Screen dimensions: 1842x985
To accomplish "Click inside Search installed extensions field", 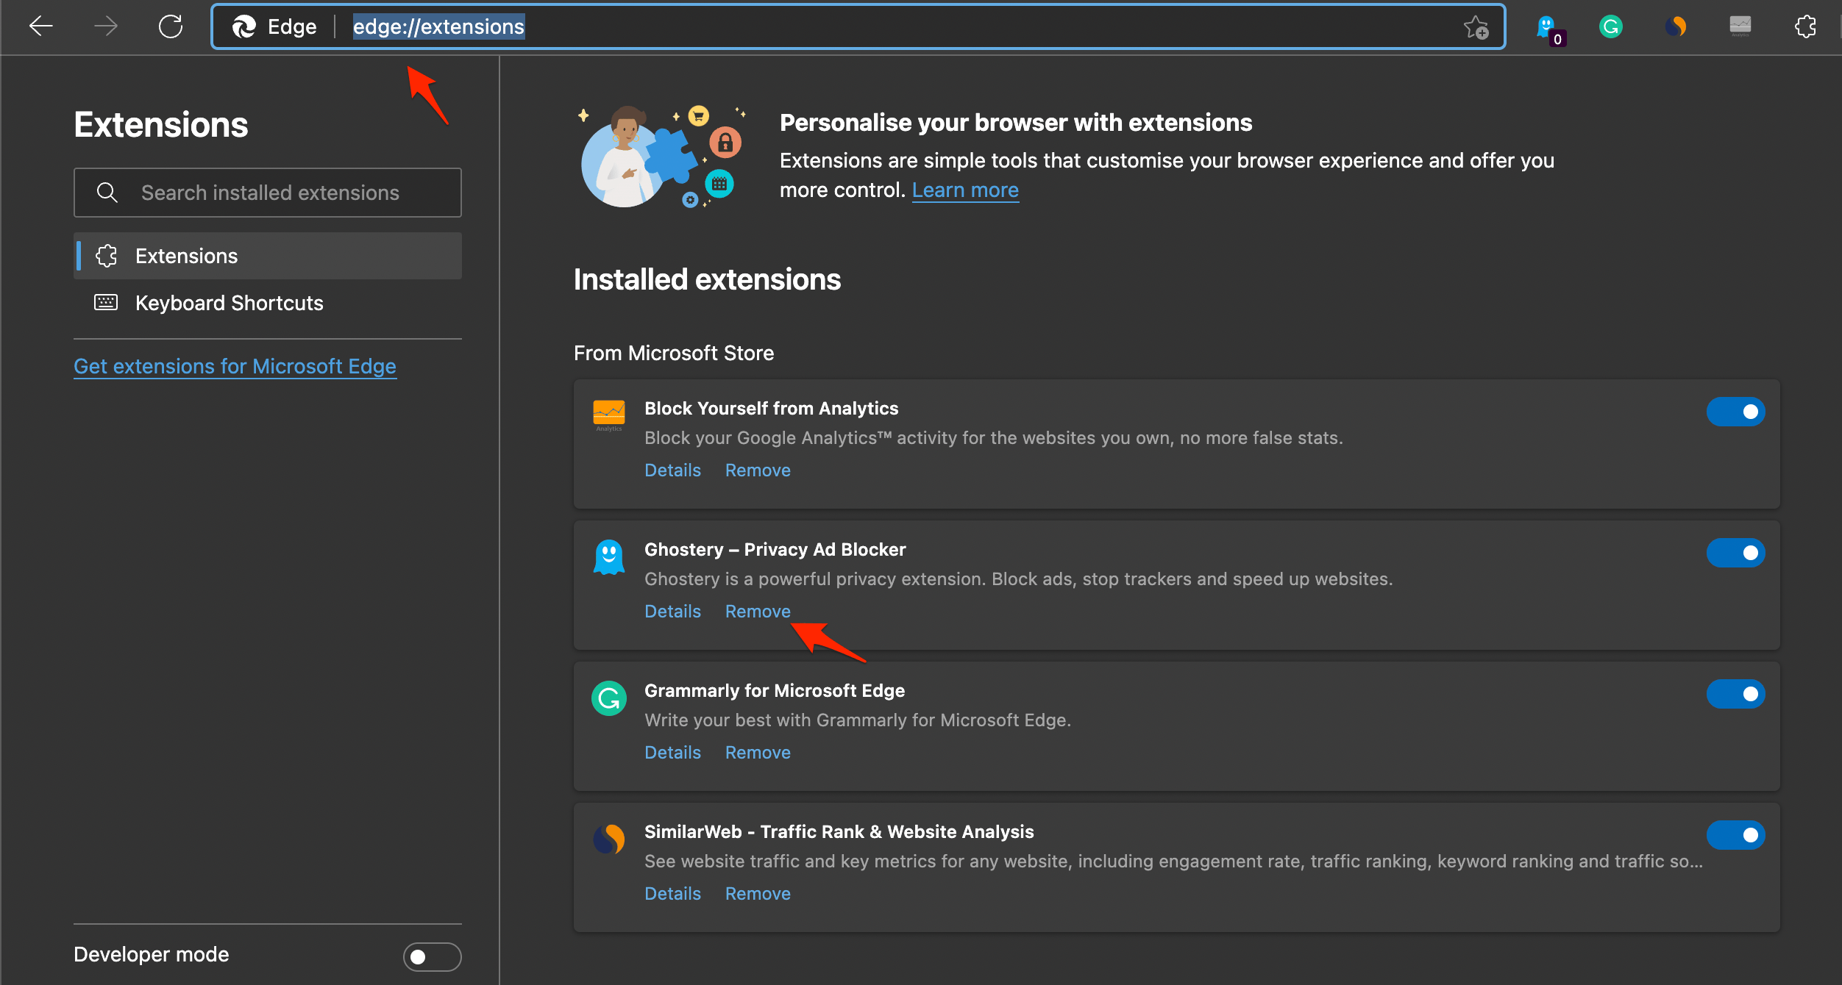I will [x=268, y=193].
